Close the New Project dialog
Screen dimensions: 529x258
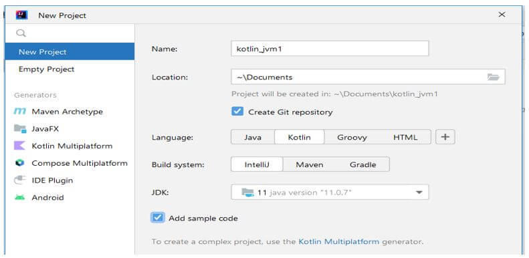click(502, 15)
